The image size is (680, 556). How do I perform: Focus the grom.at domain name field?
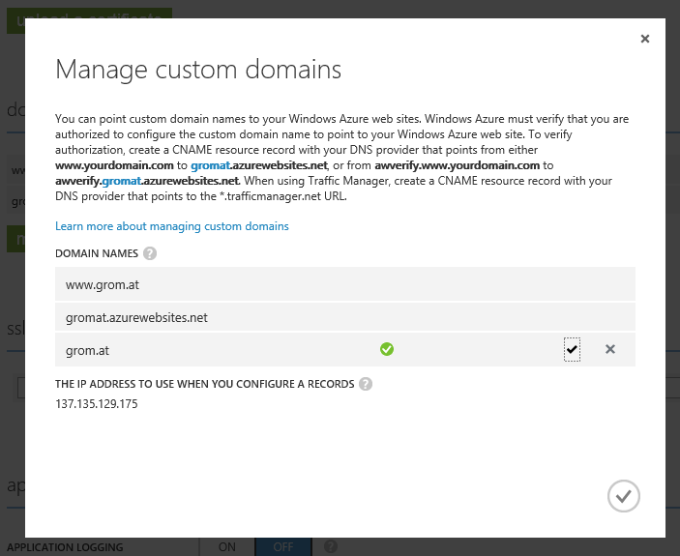coord(213,349)
